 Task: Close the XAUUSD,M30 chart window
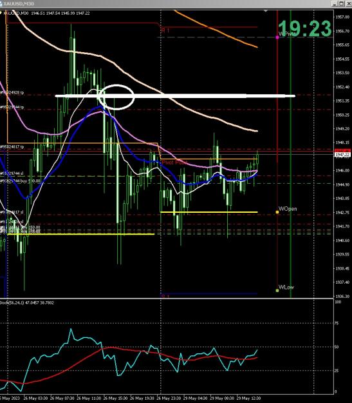pyautogui.click(x=348, y=4)
